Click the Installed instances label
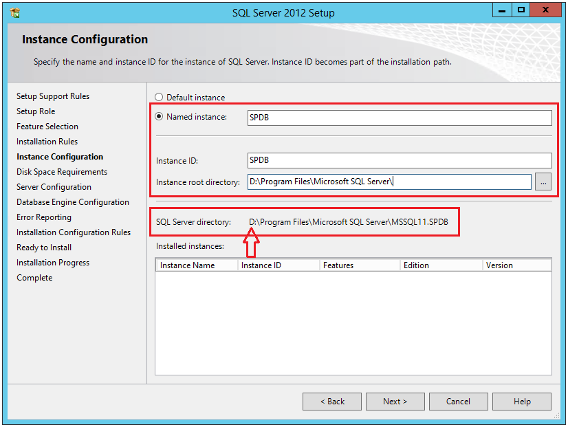This screenshot has height=427, width=568. click(190, 246)
